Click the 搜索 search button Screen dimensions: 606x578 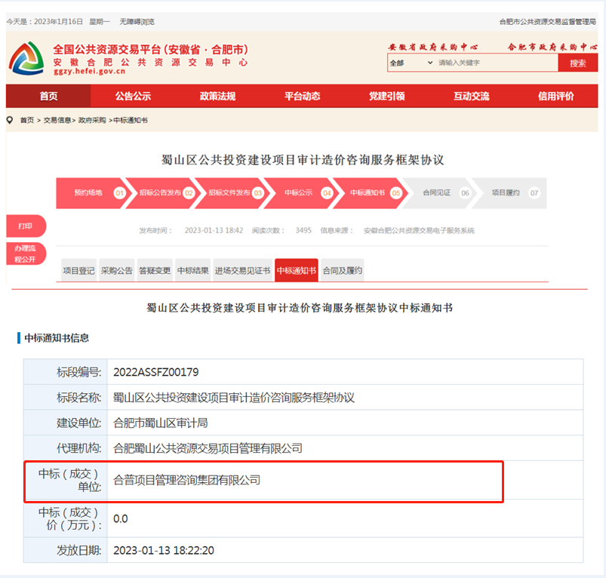coord(578,63)
